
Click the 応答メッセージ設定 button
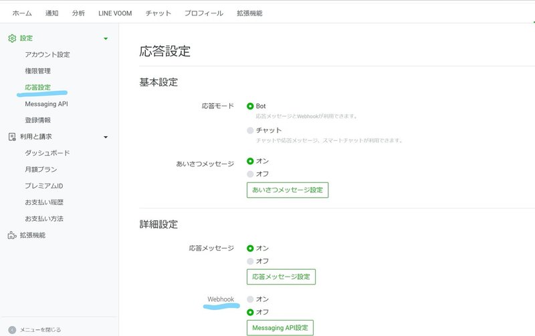pos(281,277)
